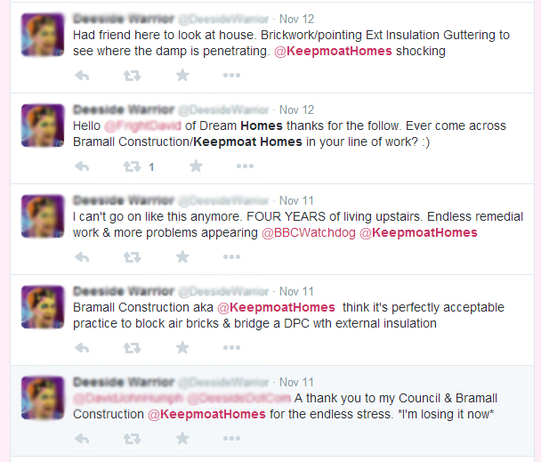The image size is (541, 462).
Task: Open more options on Dream Homes tweet
Action: [x=245, y=166]
